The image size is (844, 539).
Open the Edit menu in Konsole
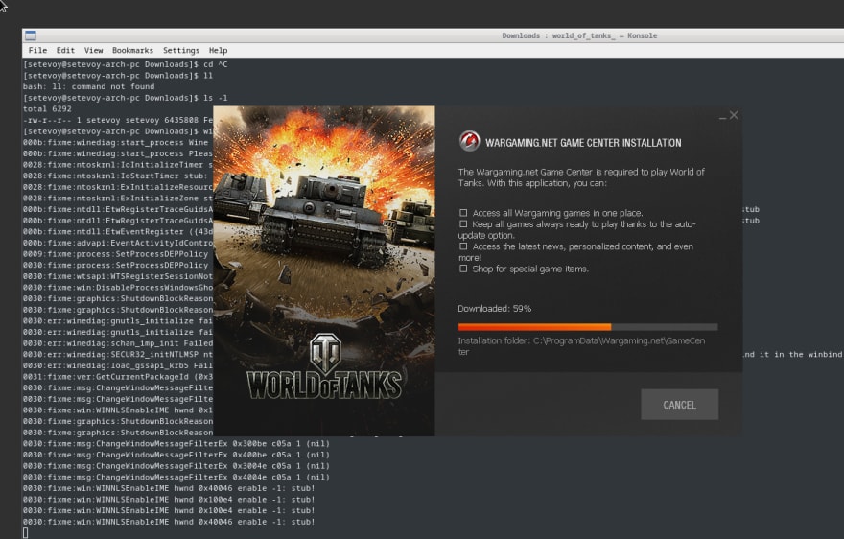65,50
